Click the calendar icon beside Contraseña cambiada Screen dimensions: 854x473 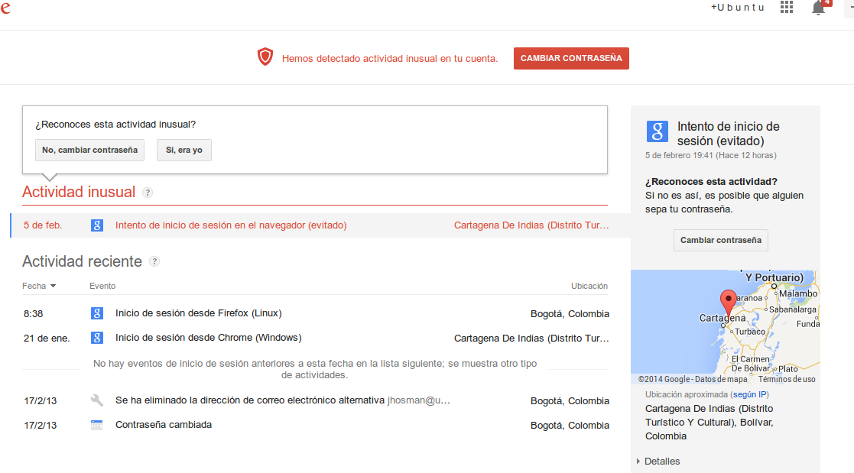(97, 425)
